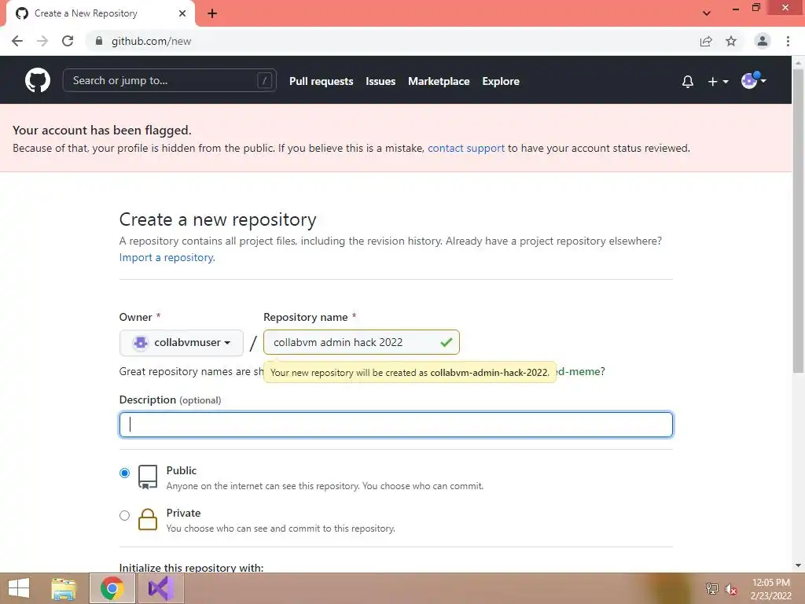Expand the collabvmuser owner dropdown
This screenshot has width=805, height=604.
pyautogui.click(x=182, y=343)
